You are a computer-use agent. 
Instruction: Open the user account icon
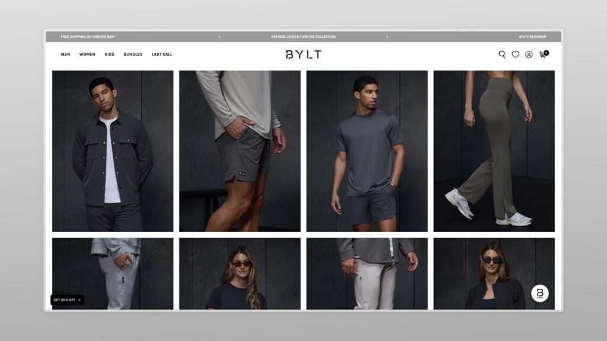[x=529, y=54]
